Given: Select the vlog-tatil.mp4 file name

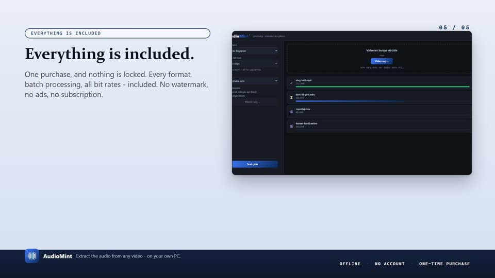Looking at the screenshot, I should 303,80.
